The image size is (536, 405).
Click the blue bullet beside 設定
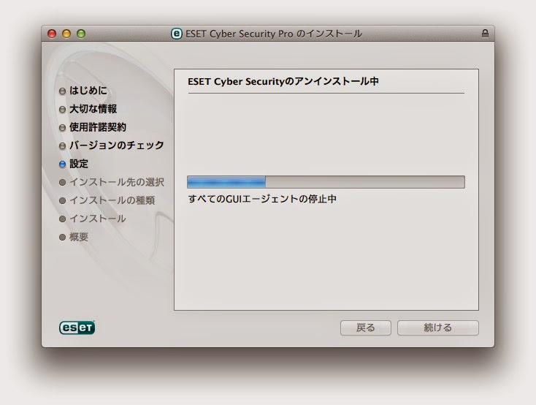point(62,164)
